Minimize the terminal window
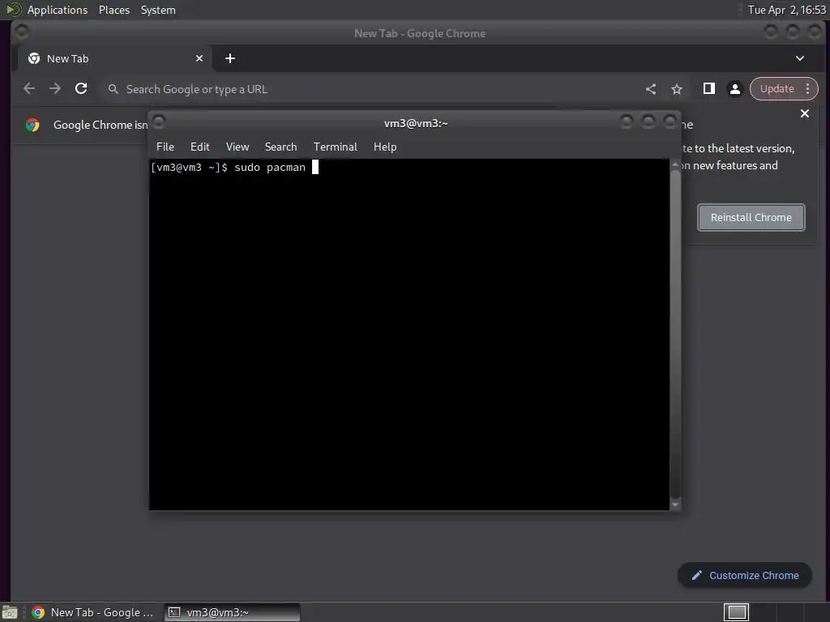 tap(627, 122)
